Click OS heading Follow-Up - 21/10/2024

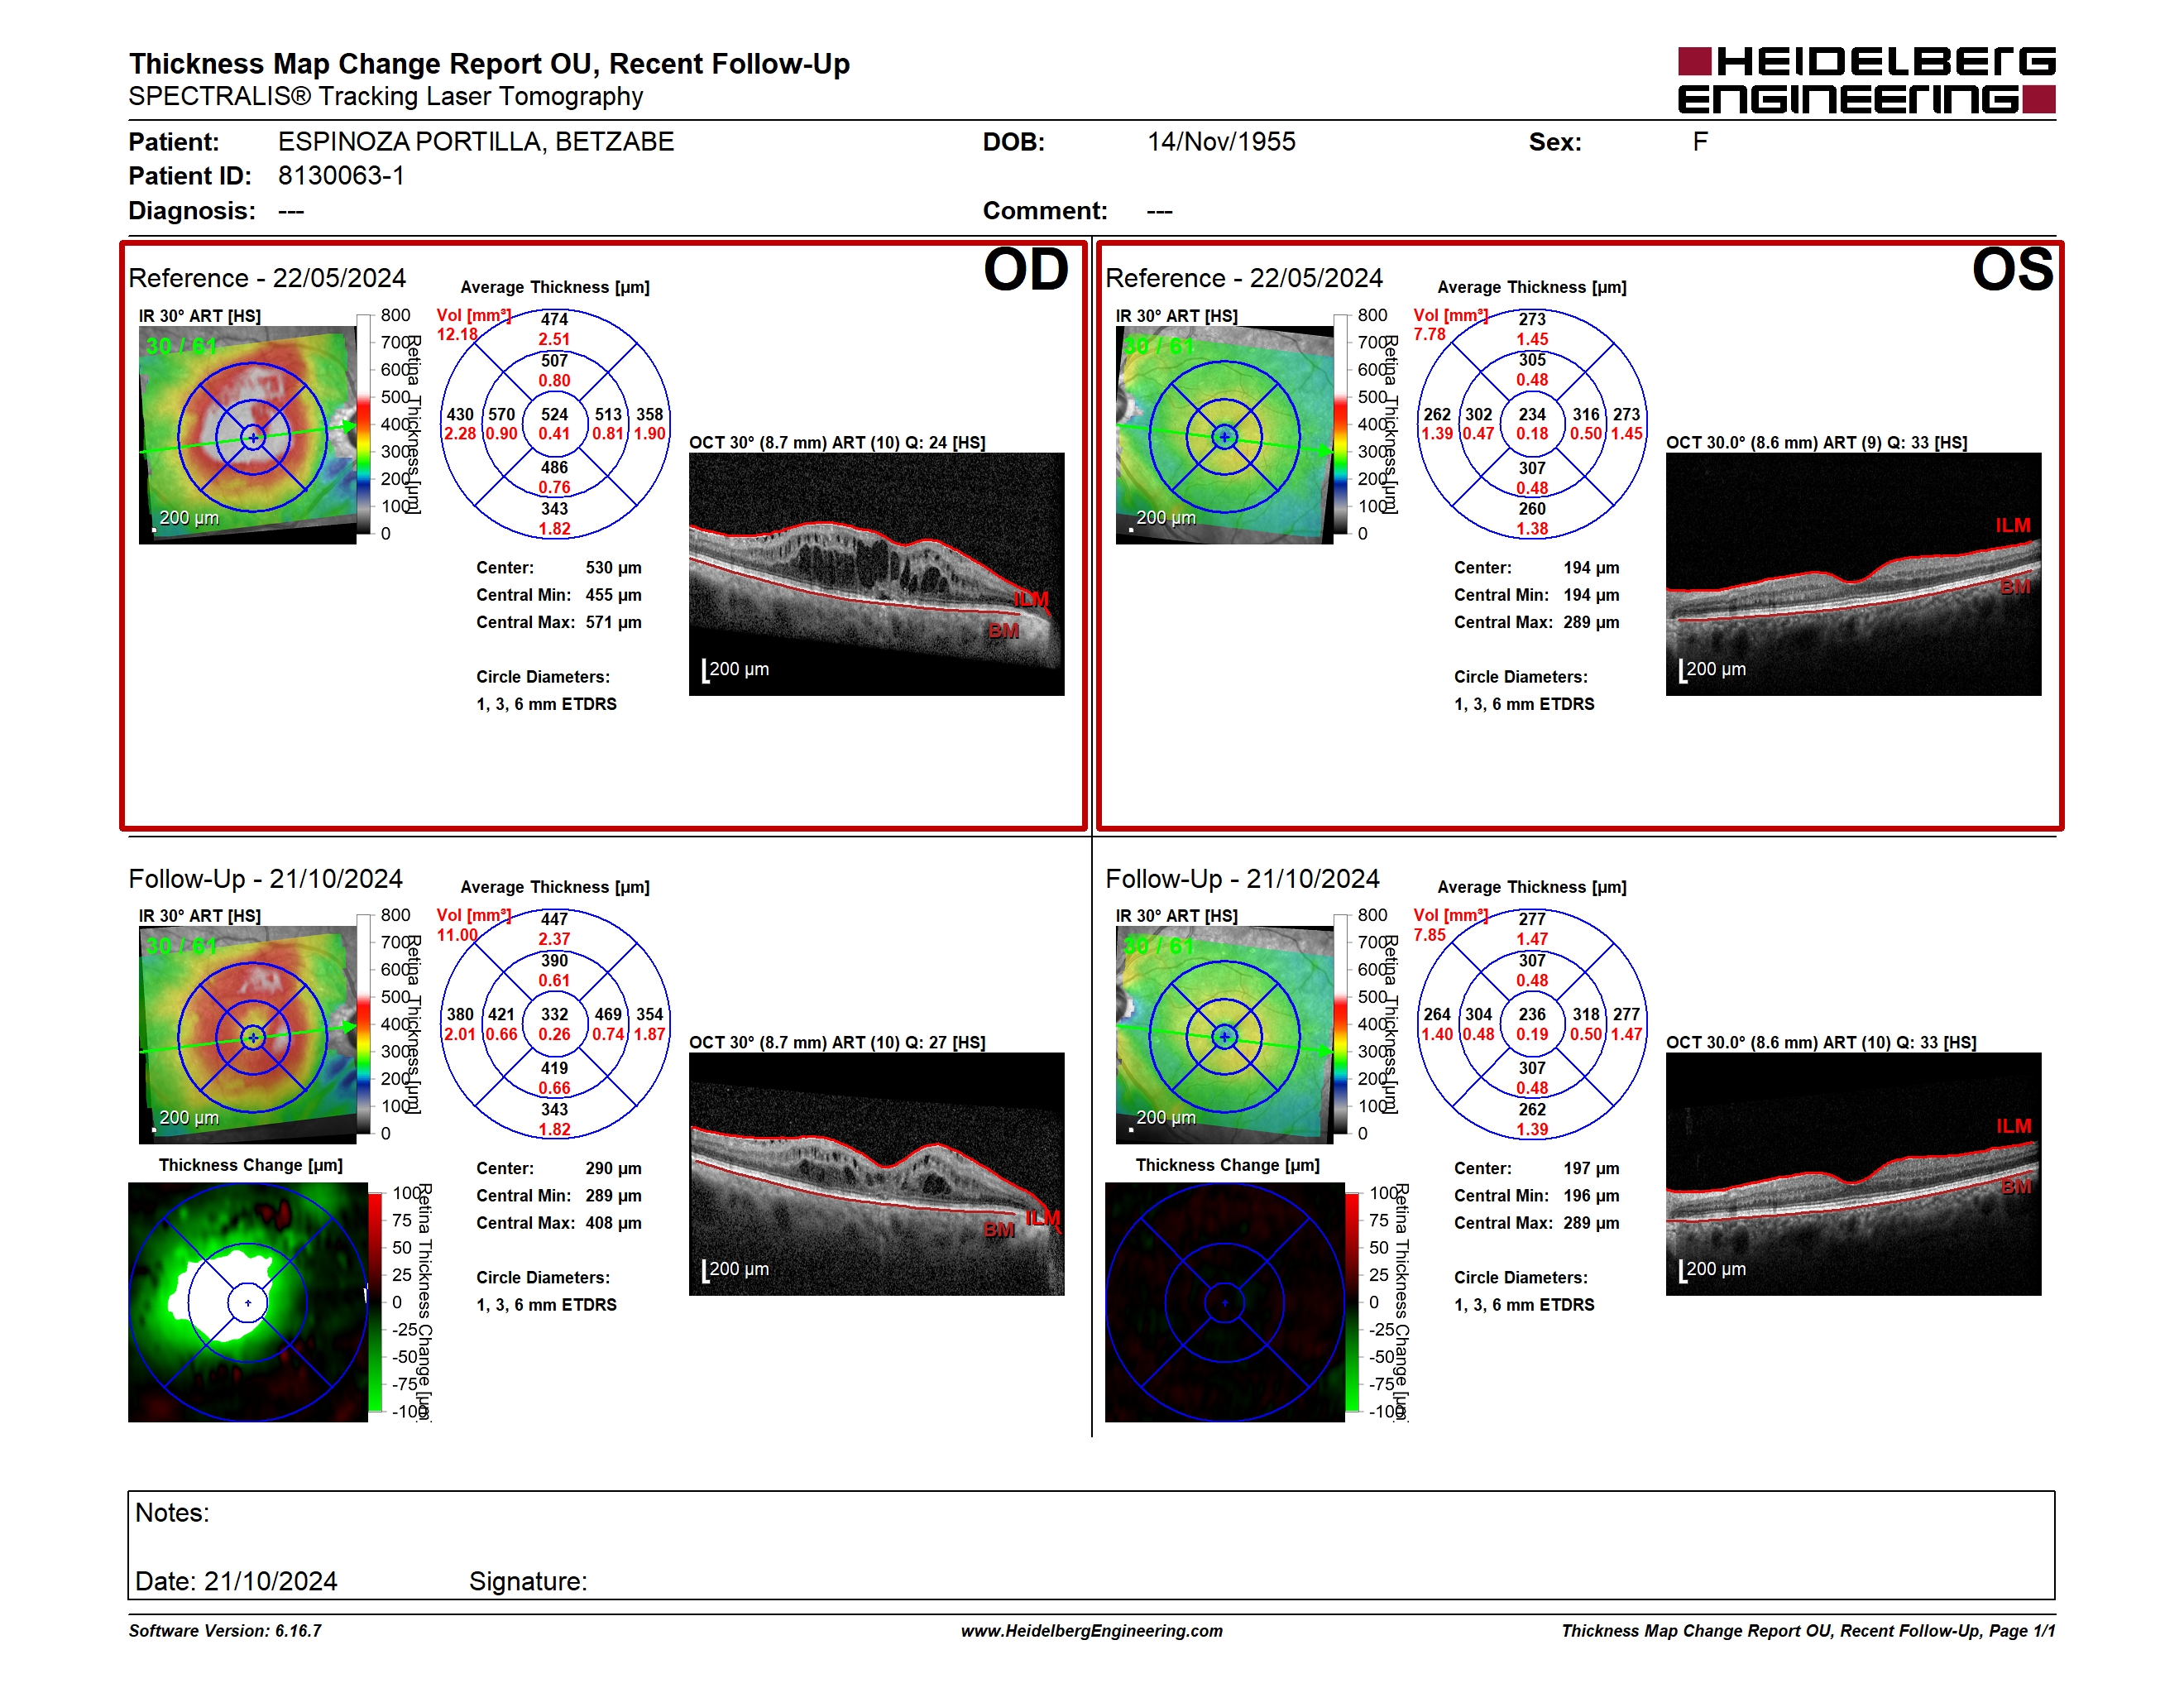[1242, 879]
